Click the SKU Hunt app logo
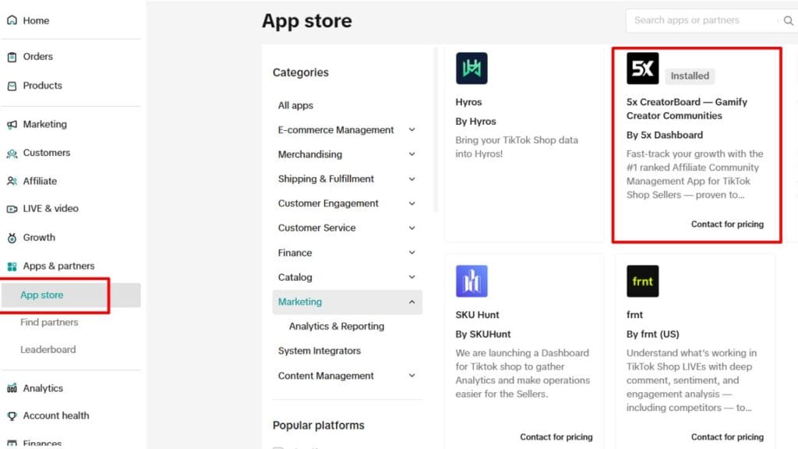The height and width of the screenshot is (449, 798). tap(471, 281)
